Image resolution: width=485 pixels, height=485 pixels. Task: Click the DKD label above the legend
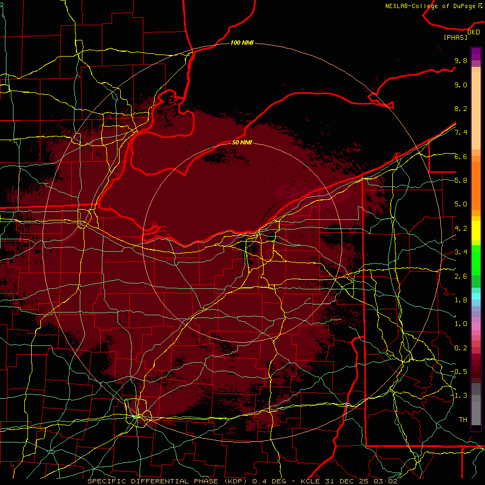[473, 32]
